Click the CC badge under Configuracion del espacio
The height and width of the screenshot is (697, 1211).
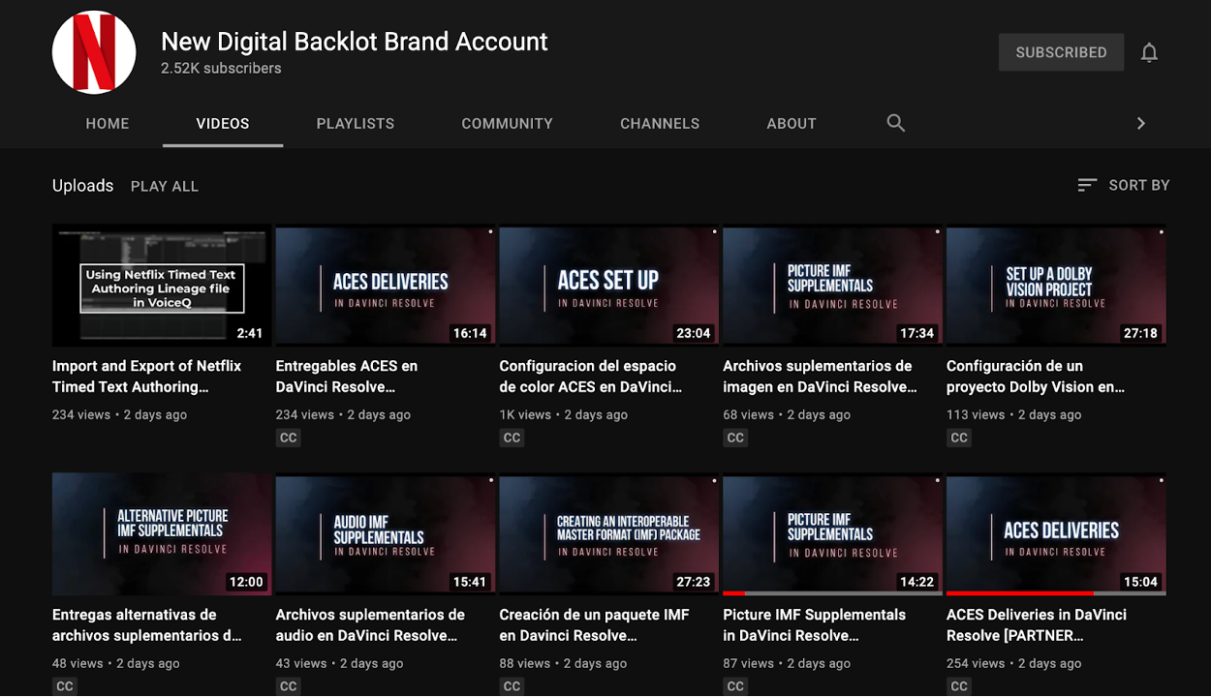pos(512,438)
